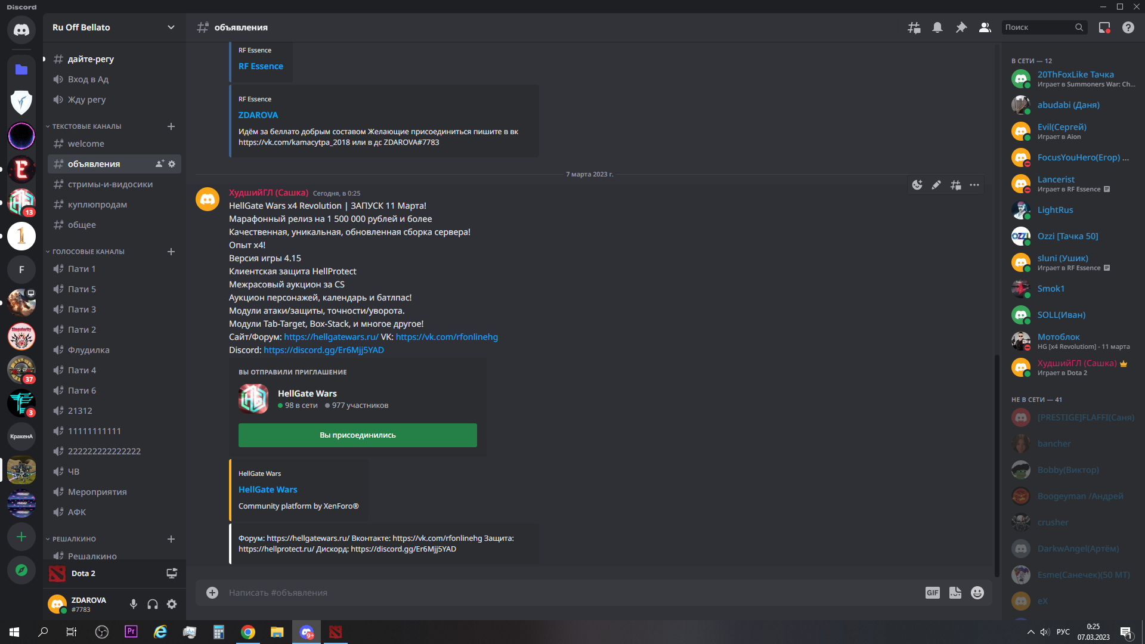This screenshot has width=1145, height=644.
Task: Switch to welcome channel
Action: click(114, 144)
